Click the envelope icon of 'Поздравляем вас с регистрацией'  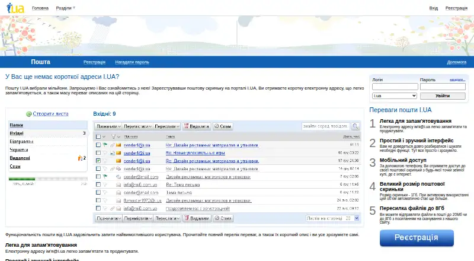pyautogui.click(x=118, y=208)
